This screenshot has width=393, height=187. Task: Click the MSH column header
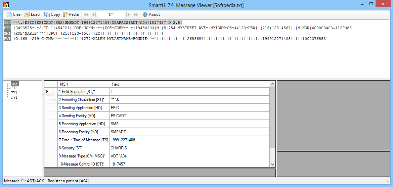83,84
